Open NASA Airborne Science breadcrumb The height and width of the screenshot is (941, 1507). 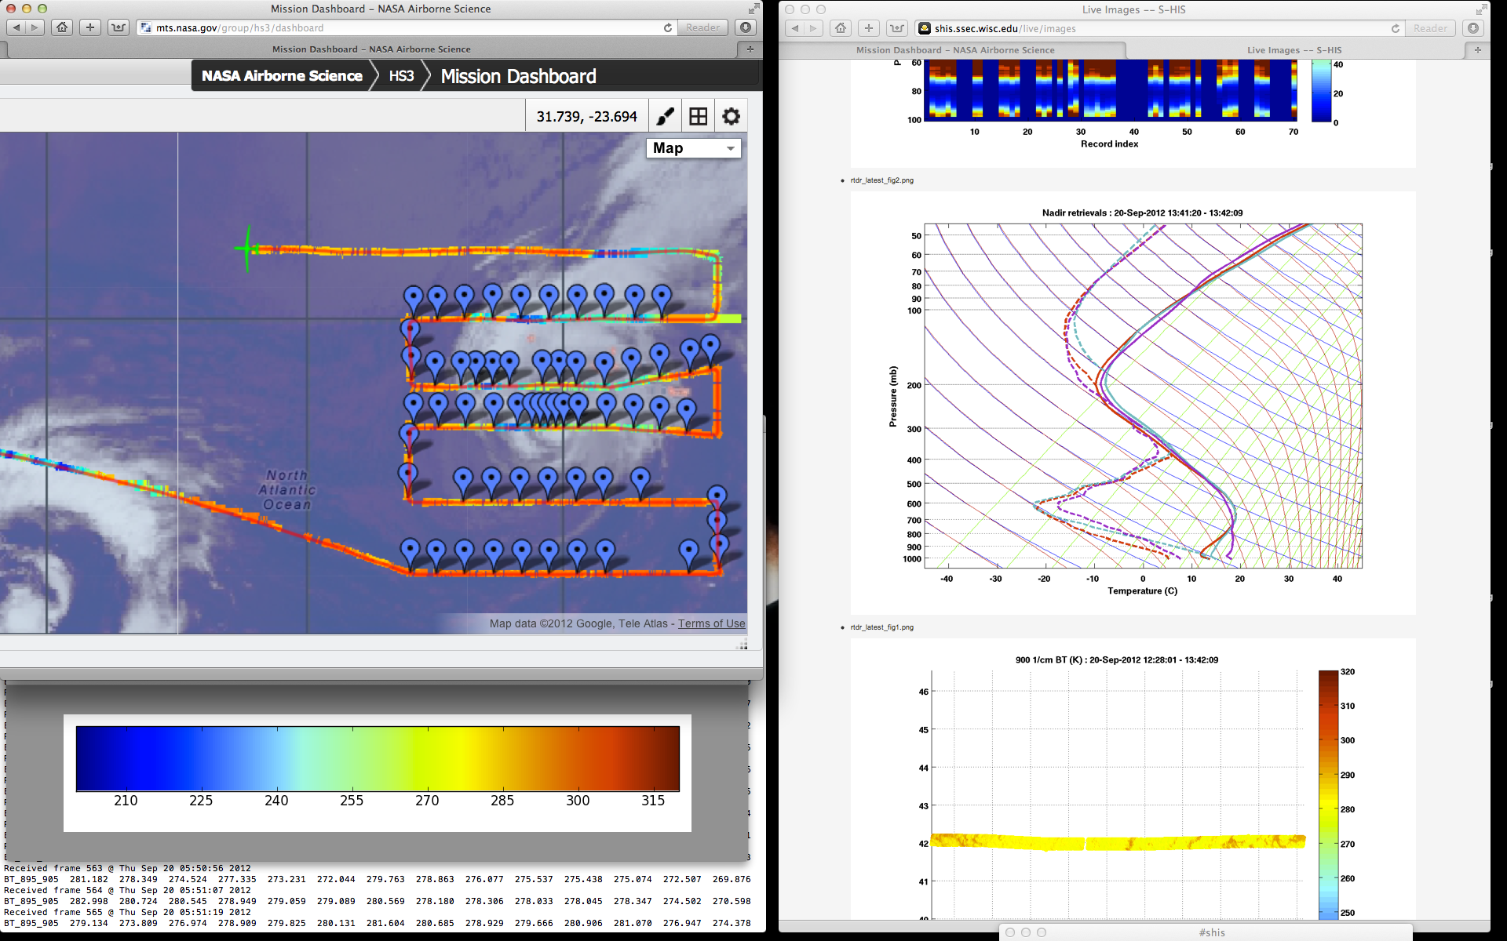[x=282, y=76]
